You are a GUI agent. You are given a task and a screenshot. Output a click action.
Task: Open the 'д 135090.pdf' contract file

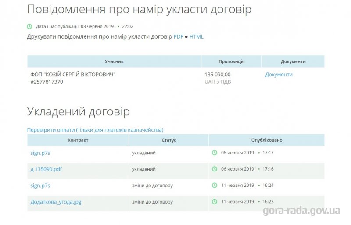click(46, 169)
